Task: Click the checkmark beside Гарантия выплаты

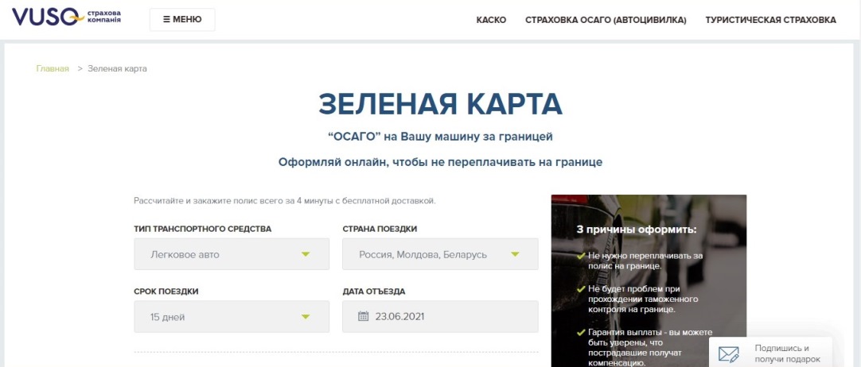Action: (x=581, y=333)
